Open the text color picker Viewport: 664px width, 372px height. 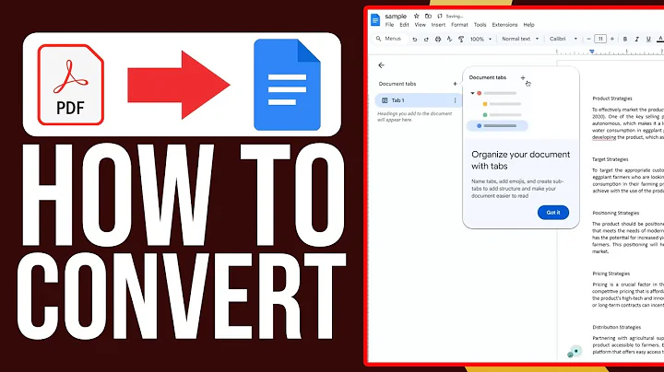(659, 39)
